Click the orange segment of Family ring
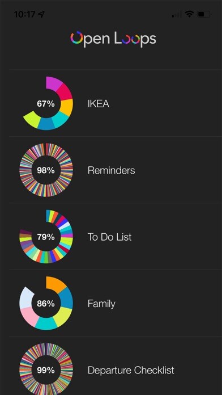This screenshot has width=222, height=395. tap(55, 284)
